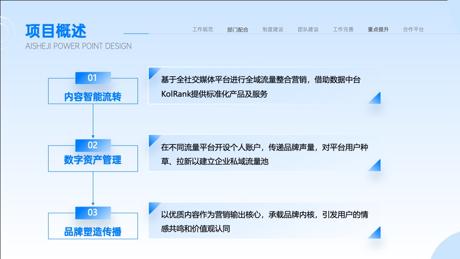Click the blue triangle at first panel's bottom-right

(375, 98)
